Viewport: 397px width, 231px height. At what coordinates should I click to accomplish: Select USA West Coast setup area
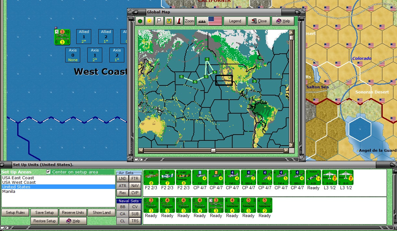tap(58, 182)
